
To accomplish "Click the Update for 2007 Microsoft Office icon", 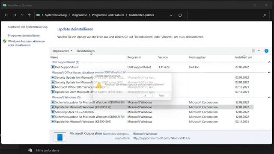I will pyautogui.click(x=53, y=92).
